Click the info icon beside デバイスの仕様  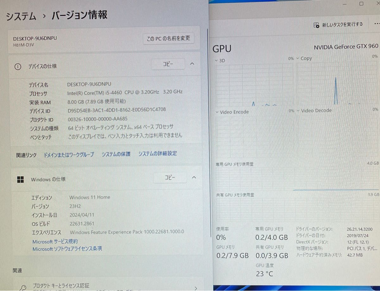[18, 67]
